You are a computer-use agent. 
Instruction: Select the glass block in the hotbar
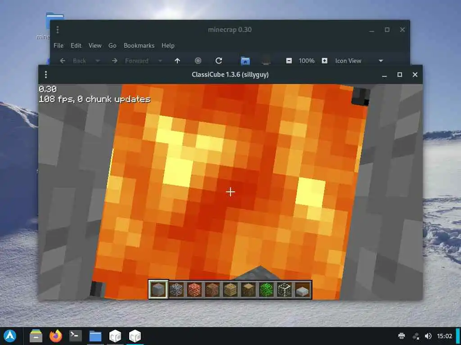(285, 289)
